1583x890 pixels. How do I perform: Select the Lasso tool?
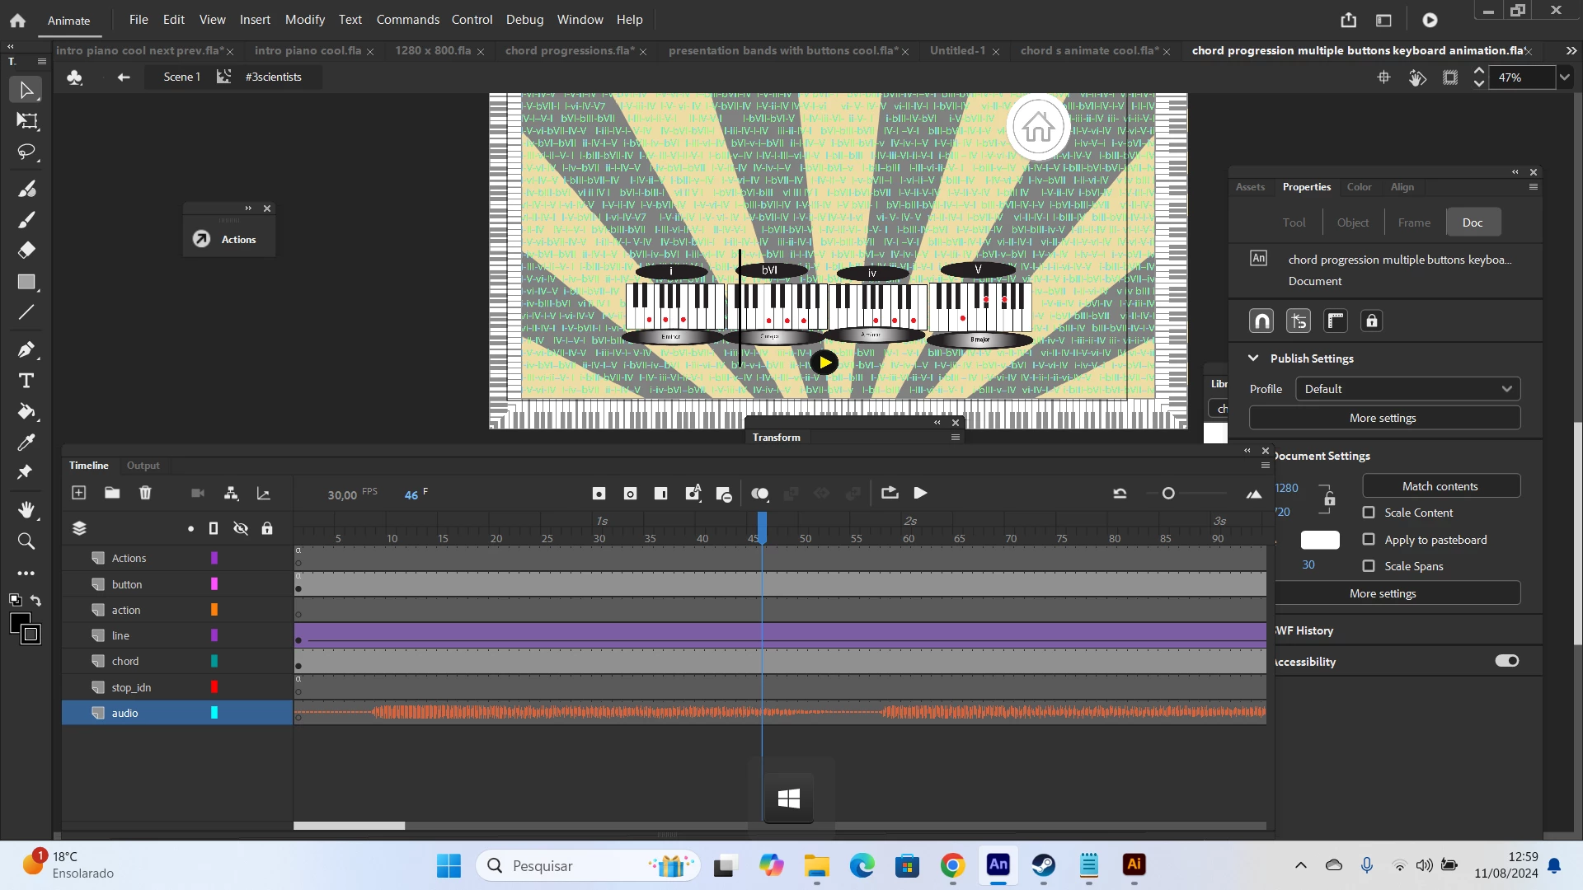[x=26, y=152]
